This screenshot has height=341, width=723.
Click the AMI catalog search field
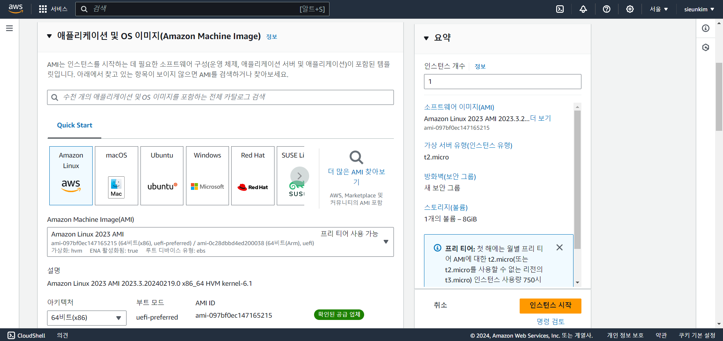(220, 97)
